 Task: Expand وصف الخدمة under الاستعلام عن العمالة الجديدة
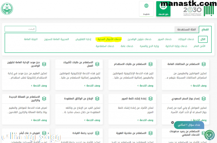[40, 120]
